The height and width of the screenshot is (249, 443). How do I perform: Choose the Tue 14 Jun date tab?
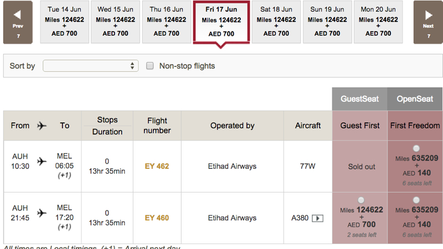[64, 22]
